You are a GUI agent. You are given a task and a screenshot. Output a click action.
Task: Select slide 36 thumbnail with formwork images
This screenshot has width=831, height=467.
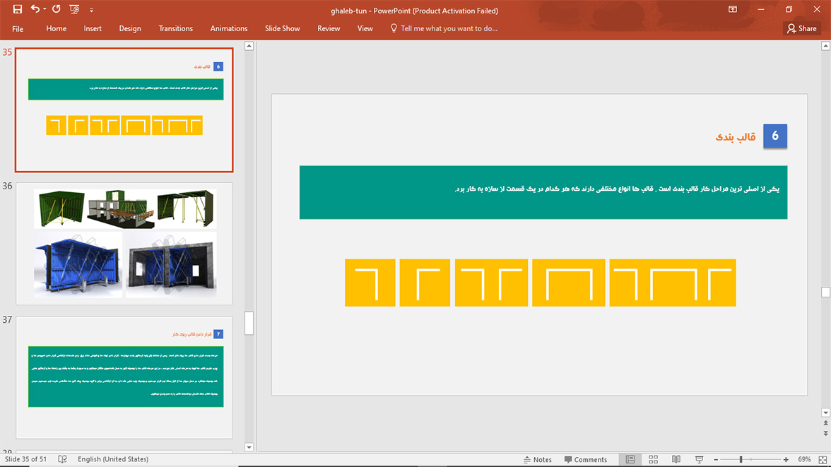(x=124, y=244)
